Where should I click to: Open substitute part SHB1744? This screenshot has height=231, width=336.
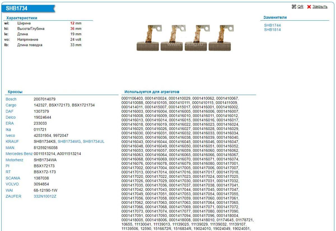tap(272, 25)
